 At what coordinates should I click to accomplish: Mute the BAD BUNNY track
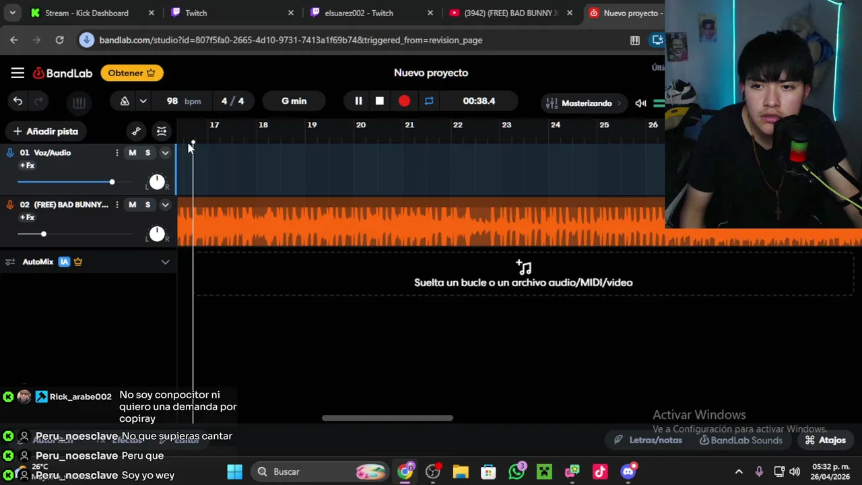click(132, 205)
